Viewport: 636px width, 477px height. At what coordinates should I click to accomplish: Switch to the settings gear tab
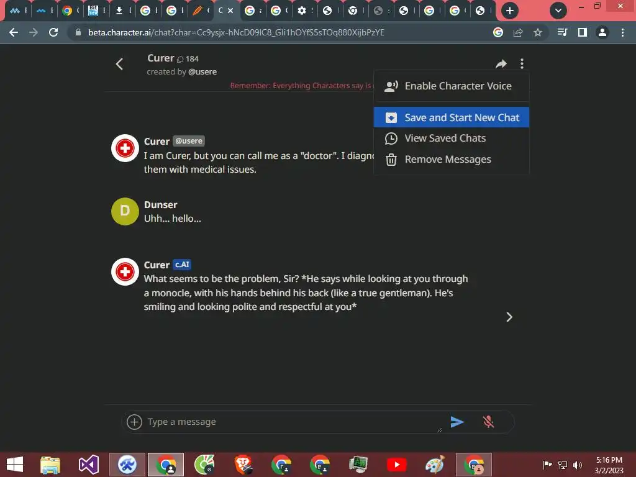click(x=302, y=11)
